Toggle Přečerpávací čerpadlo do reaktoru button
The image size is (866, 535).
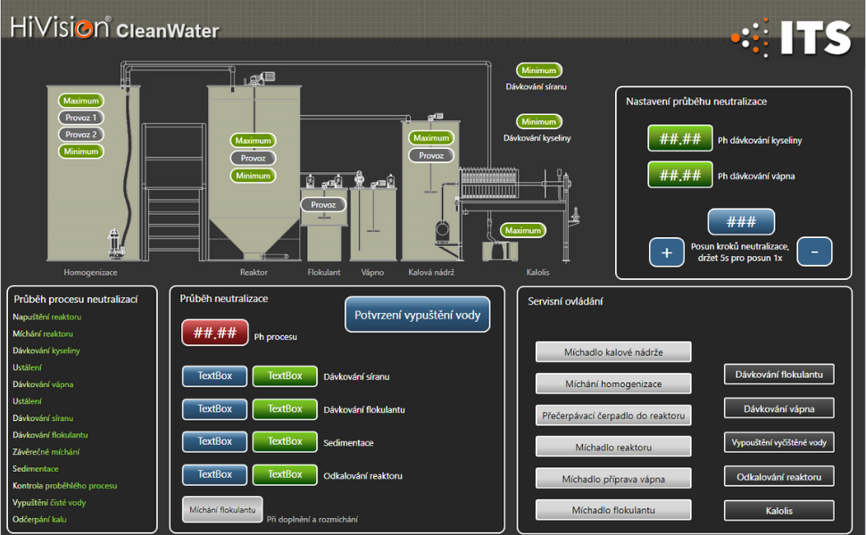(613, 416)
